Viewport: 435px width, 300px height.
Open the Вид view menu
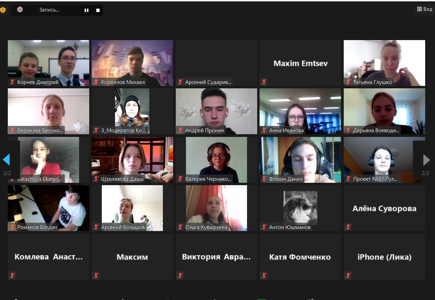[x=424, y=9]
